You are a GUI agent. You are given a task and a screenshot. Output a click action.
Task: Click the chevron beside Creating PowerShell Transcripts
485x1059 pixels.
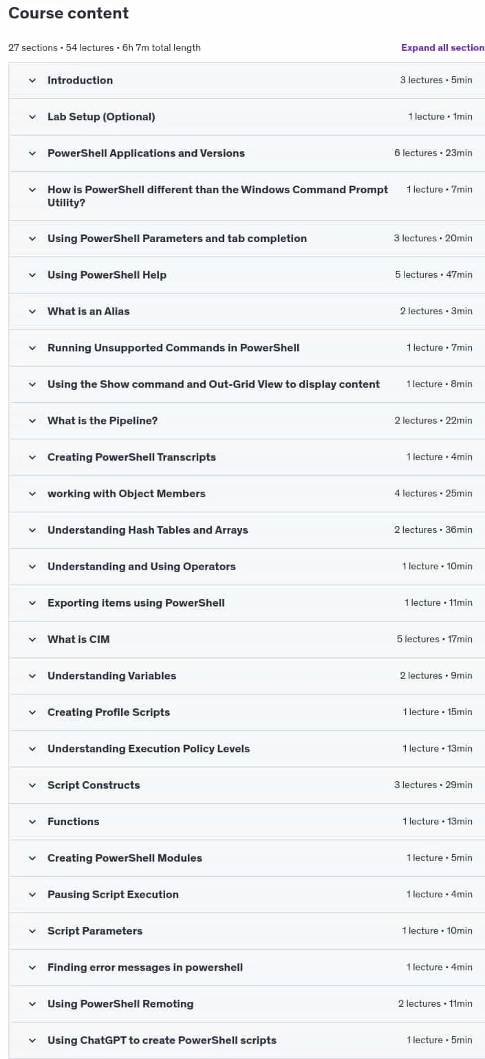point(32,457)
